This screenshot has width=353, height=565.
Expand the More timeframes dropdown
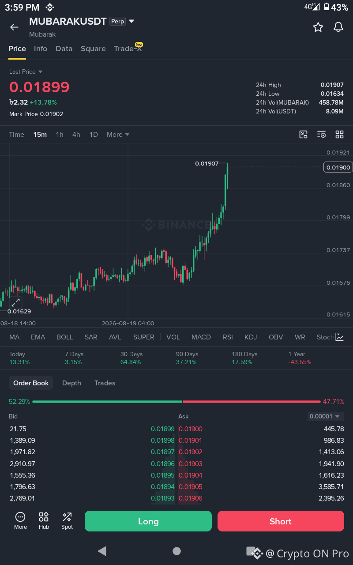tap(118, 135)
